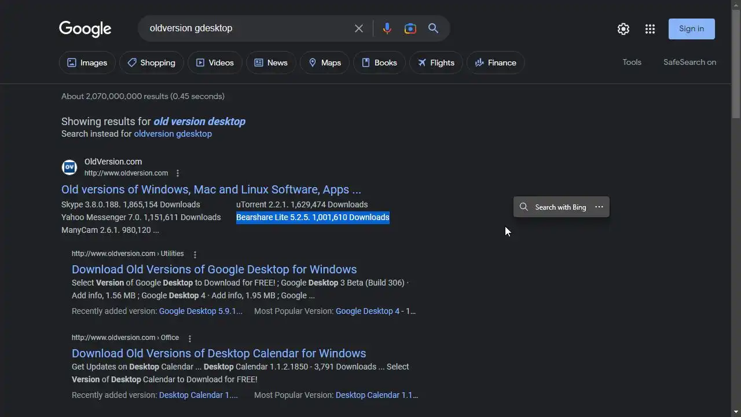The height and width of the screenshot is (417, 741).
Task: Click the ellipsis in Search with Bing popup
Action: point(599,207)
